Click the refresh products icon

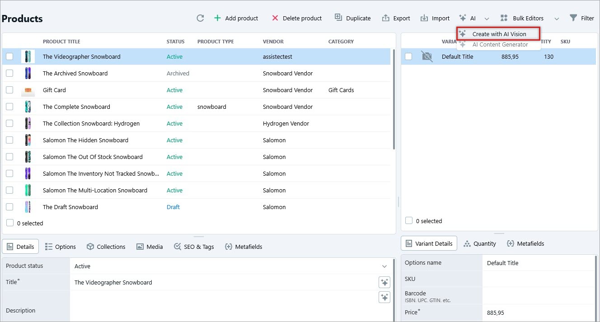(200, 18)
